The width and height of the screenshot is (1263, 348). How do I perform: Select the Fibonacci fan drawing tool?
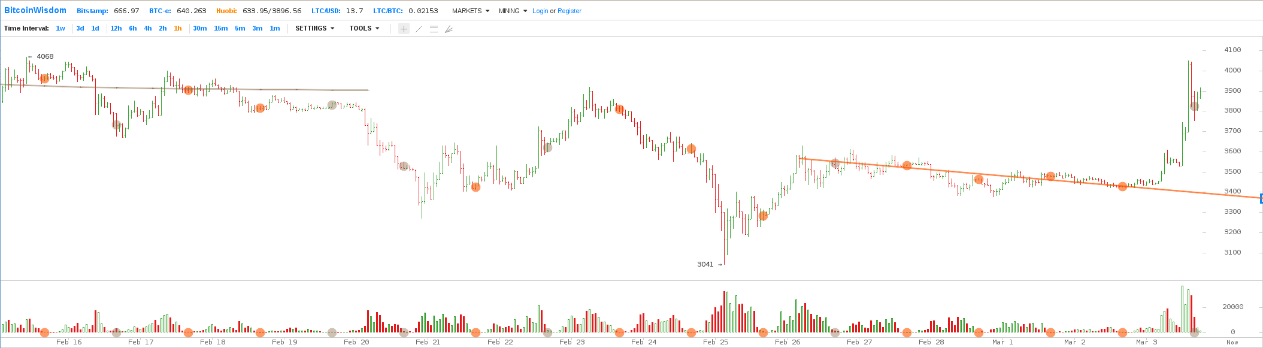[449, 29]
